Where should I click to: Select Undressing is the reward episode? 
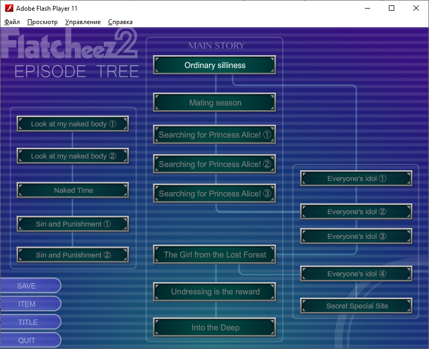215,292
